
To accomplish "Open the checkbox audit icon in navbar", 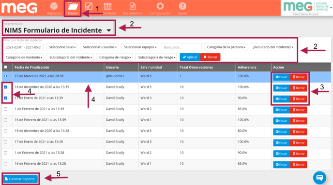I will pos(89,6).
